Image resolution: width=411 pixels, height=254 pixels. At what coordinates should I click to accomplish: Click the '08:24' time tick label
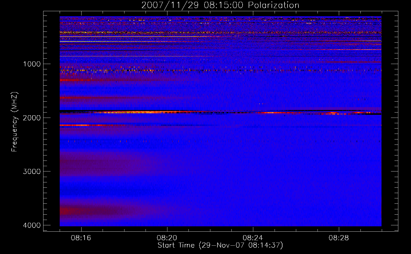click(x=253, y=238)
